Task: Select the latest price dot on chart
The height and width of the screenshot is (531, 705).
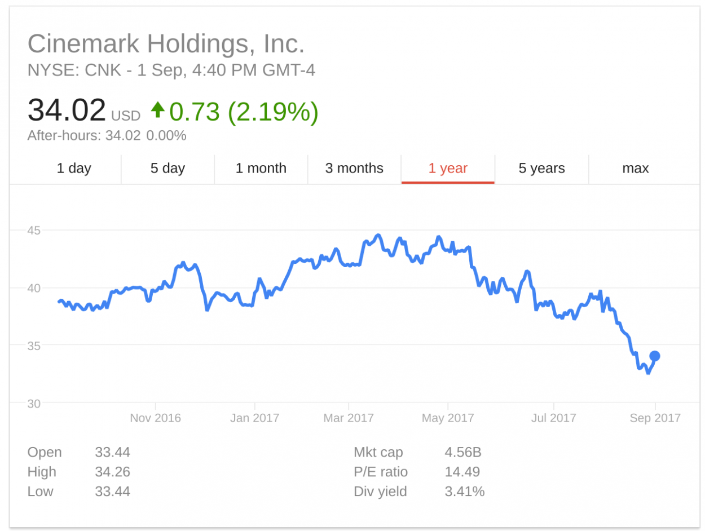Action: pyautogui.click(x=655, y=355)
